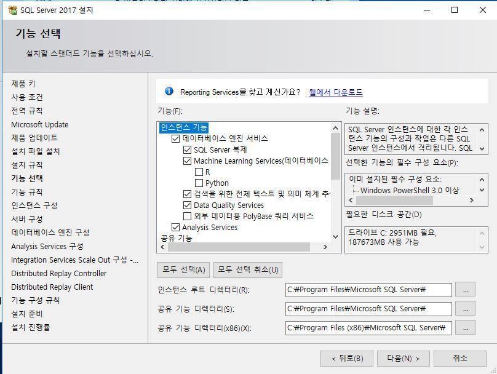Click the feature list horizontal scrollbar thumb
The height and width of the screenshot is (374, 497).
(x=239, y=247)
